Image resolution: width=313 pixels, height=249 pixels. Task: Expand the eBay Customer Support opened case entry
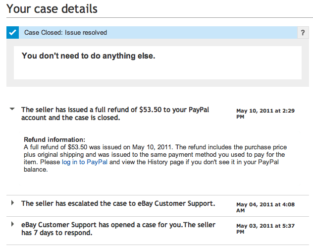pyautogui.click(x=12, y=225)
